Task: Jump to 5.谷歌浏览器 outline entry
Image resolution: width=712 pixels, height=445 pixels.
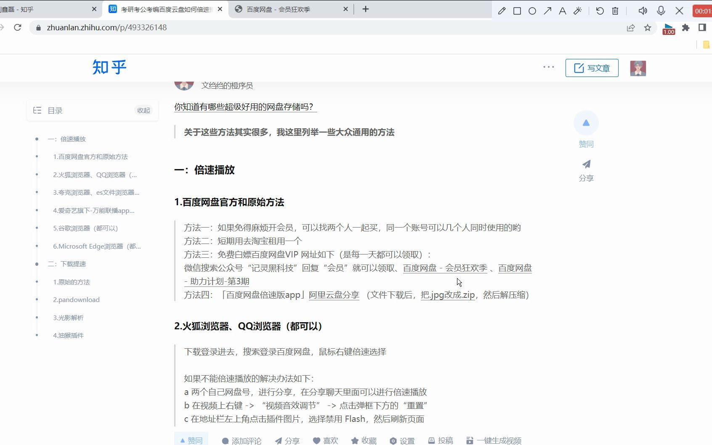Action: (85, 228)
